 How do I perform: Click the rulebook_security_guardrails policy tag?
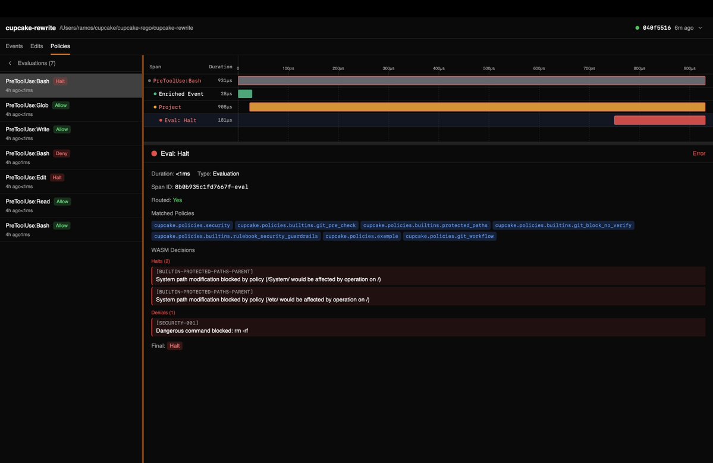236,237
